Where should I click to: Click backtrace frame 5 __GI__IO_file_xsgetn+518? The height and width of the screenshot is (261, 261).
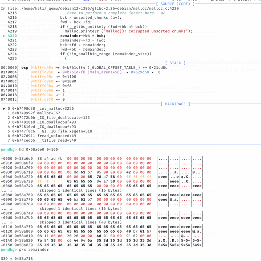tap(50, 131)
